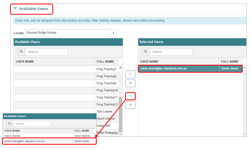The height and width of the screenshot is (149, 251).
Task: Move all users right with double arrow
Action: [130, 83]
